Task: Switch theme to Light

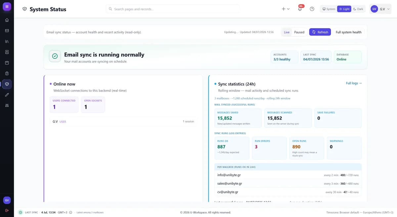Action: (x=344, y=9)
